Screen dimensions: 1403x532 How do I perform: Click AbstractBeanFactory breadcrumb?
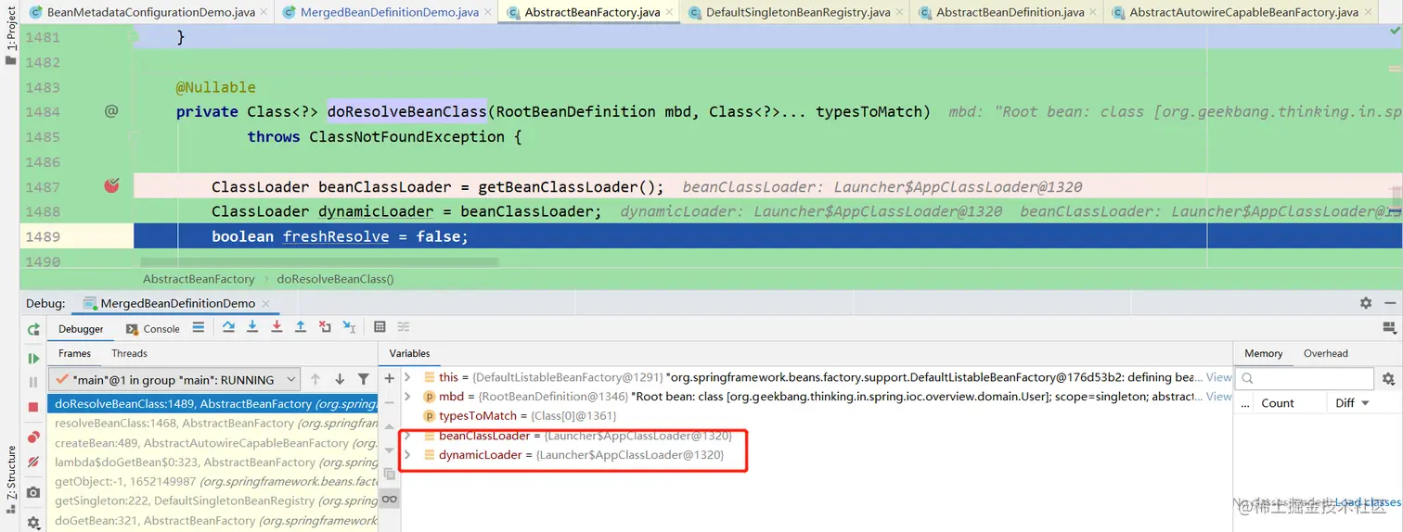pos(199,278)
